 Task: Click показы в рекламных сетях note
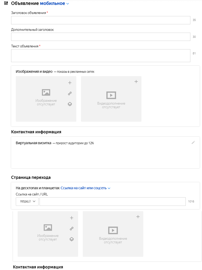(76, 72)
